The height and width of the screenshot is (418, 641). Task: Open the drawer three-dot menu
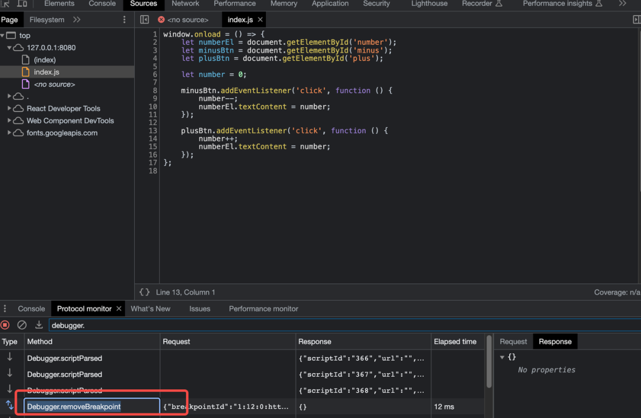point(5,308)
